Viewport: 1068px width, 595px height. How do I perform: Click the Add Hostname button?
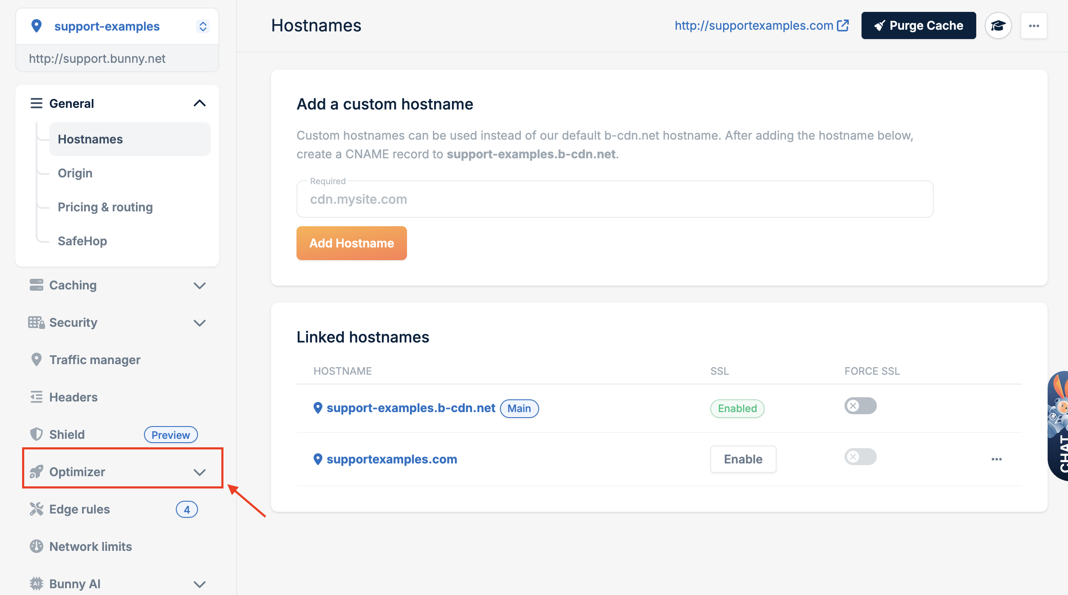[351, 243]
